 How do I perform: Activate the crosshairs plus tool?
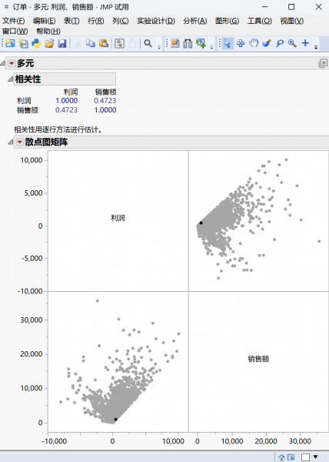(305, 43)
